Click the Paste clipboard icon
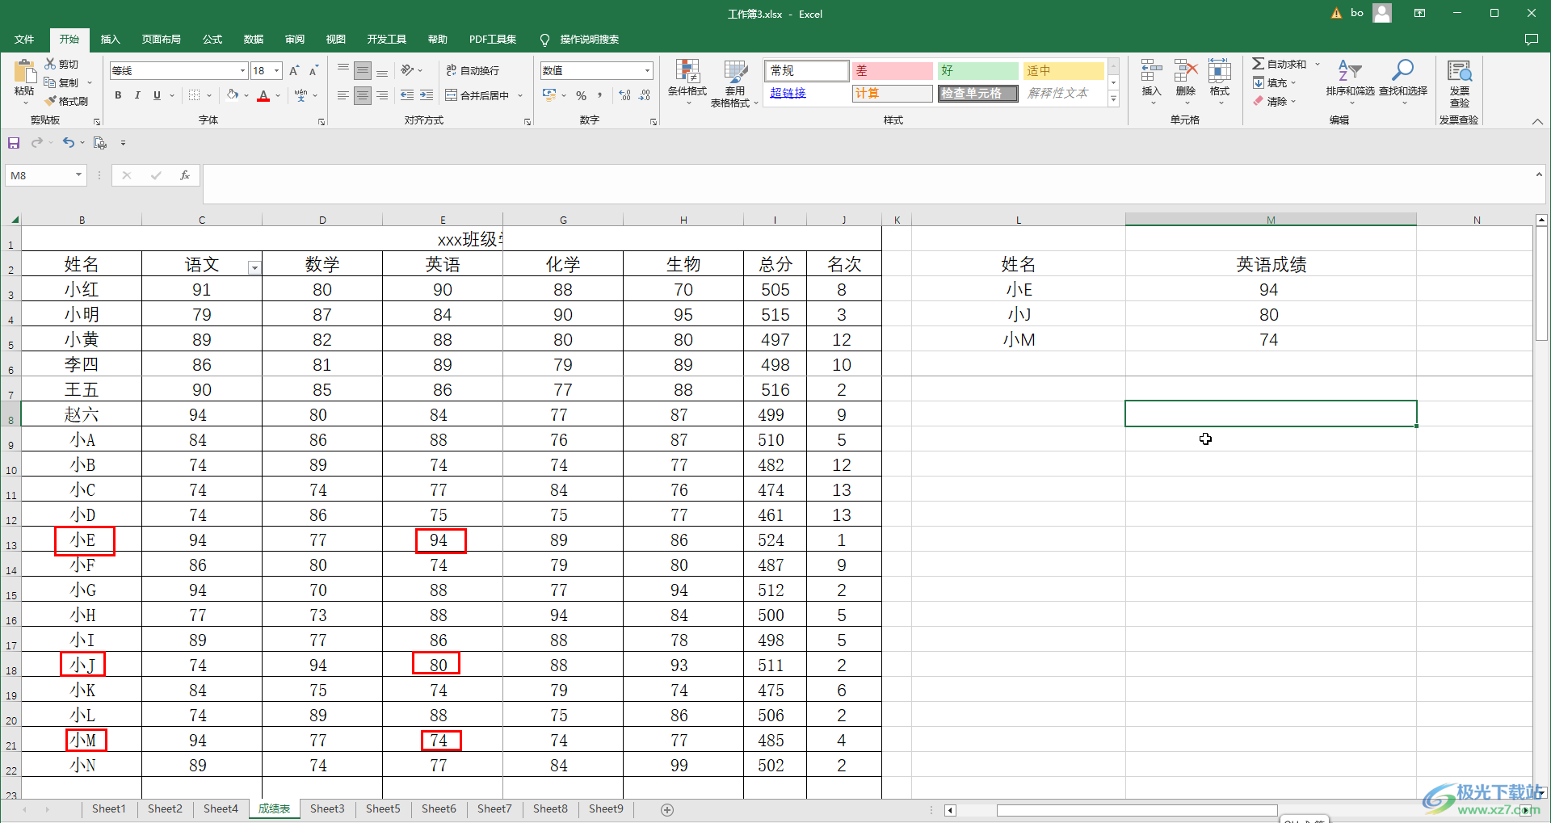Screen dimensions: 1551x823 pyautogui.click(x=24, y=73)
